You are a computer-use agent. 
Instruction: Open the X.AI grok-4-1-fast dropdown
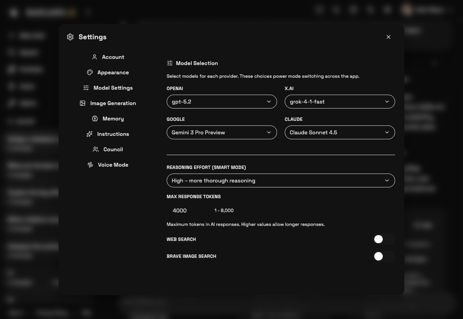[340, 102]
